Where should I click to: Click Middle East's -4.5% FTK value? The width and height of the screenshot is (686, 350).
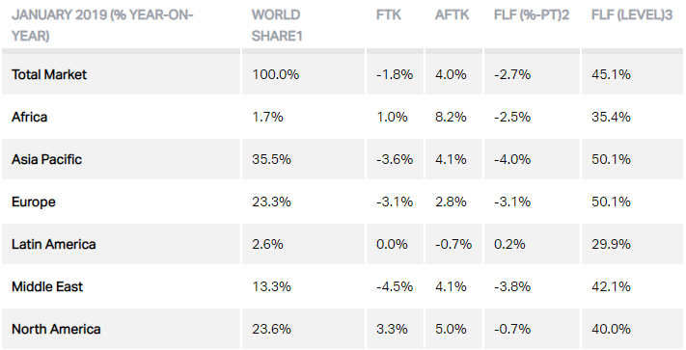click(395, 286)
